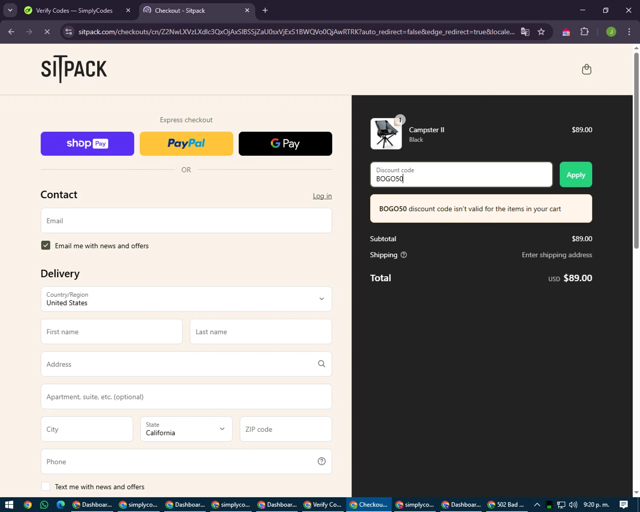The width and height of the screenshot is (640, 512).
Task: Click the BOGO50 invalid discount message
Action: point(481,209)
